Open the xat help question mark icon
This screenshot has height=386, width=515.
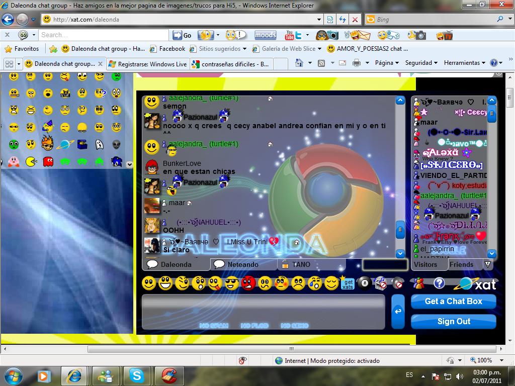[439, 282]
